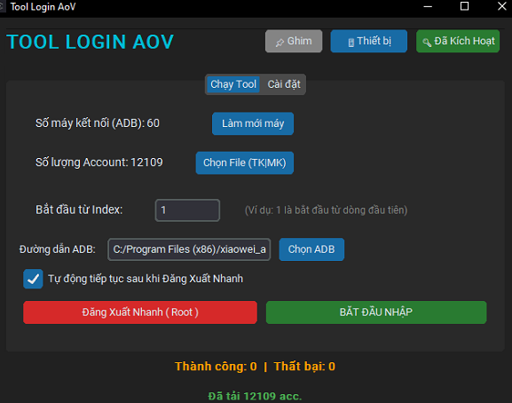Pin the window with Ghim button

(x=294, y=41)
